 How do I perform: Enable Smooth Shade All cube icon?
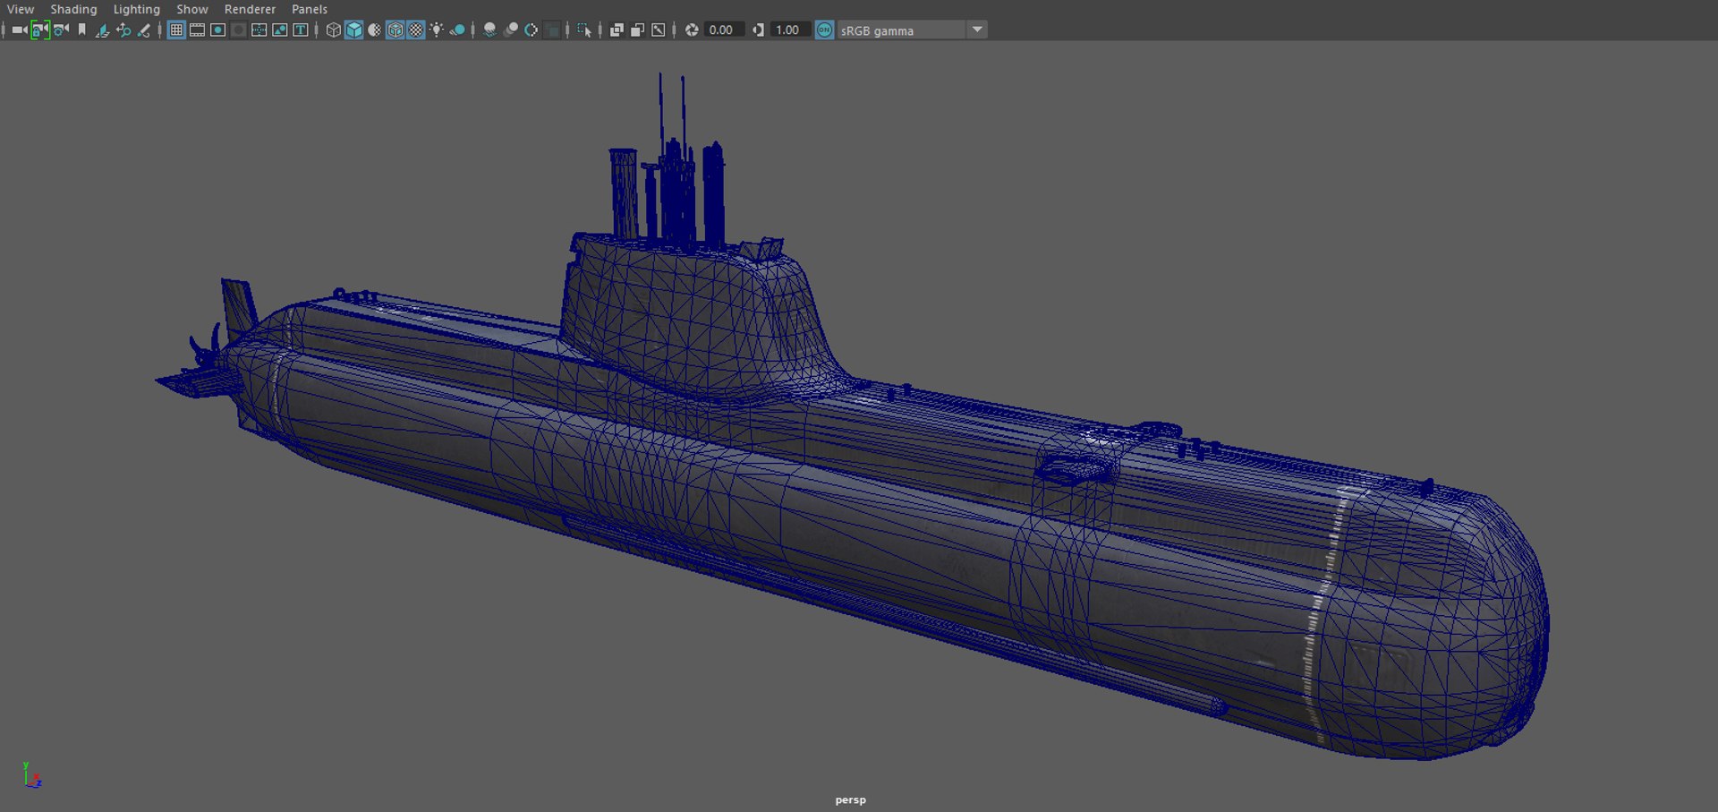coord(353,30)
